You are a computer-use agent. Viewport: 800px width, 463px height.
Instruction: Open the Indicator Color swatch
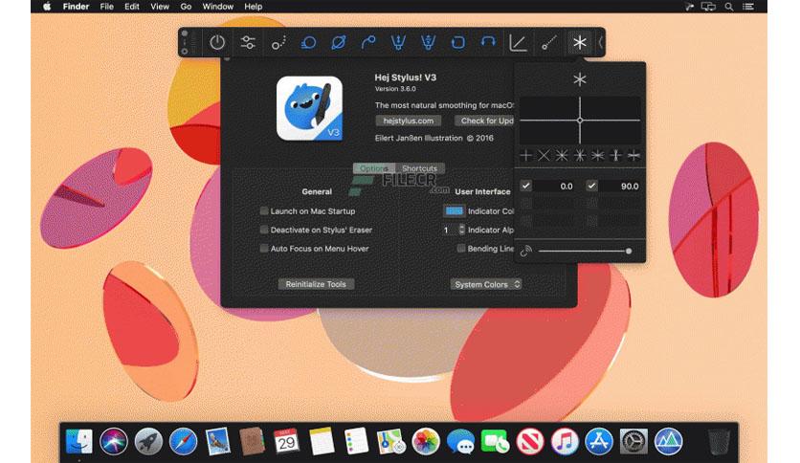point(455,210)
